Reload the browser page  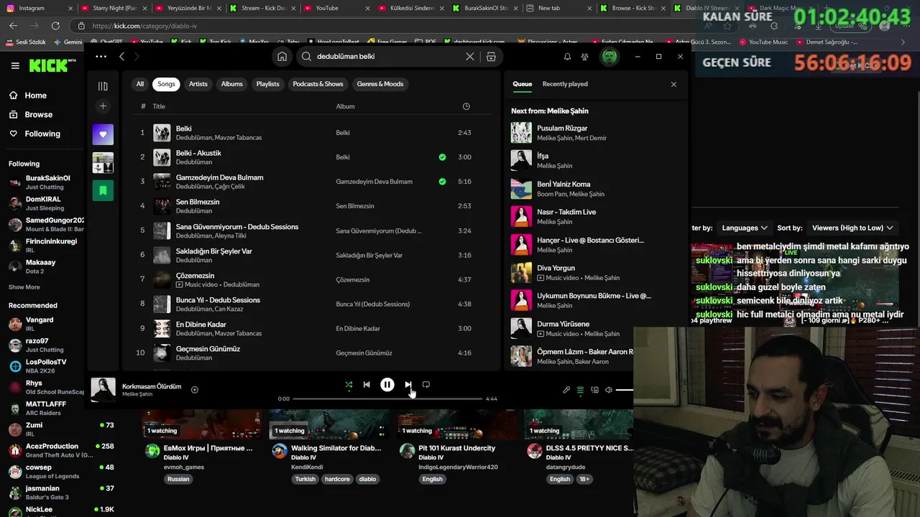pos(55,25)
